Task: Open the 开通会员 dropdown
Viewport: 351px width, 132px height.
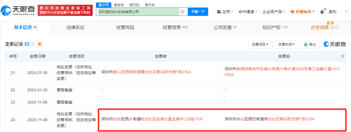Action: click(303, 12)
